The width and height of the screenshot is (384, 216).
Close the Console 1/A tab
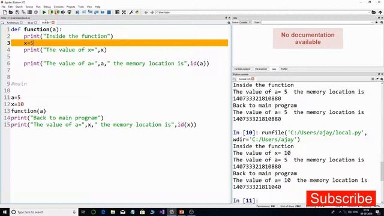coord(253,79)
